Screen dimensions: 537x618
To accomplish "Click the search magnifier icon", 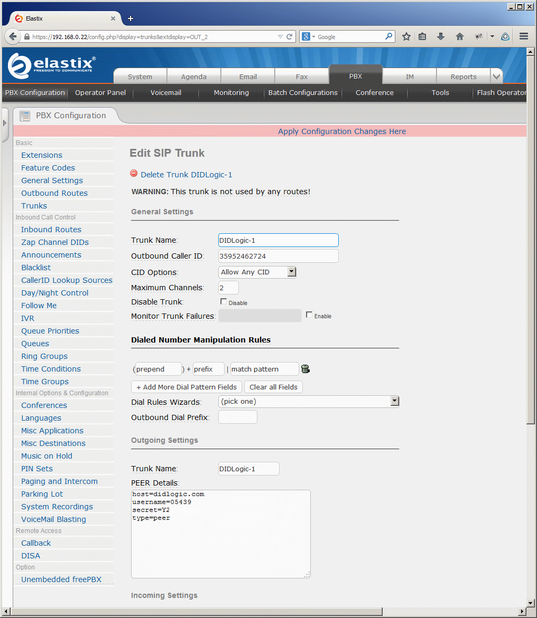I will pyautogui.click(x=389, y=36).
